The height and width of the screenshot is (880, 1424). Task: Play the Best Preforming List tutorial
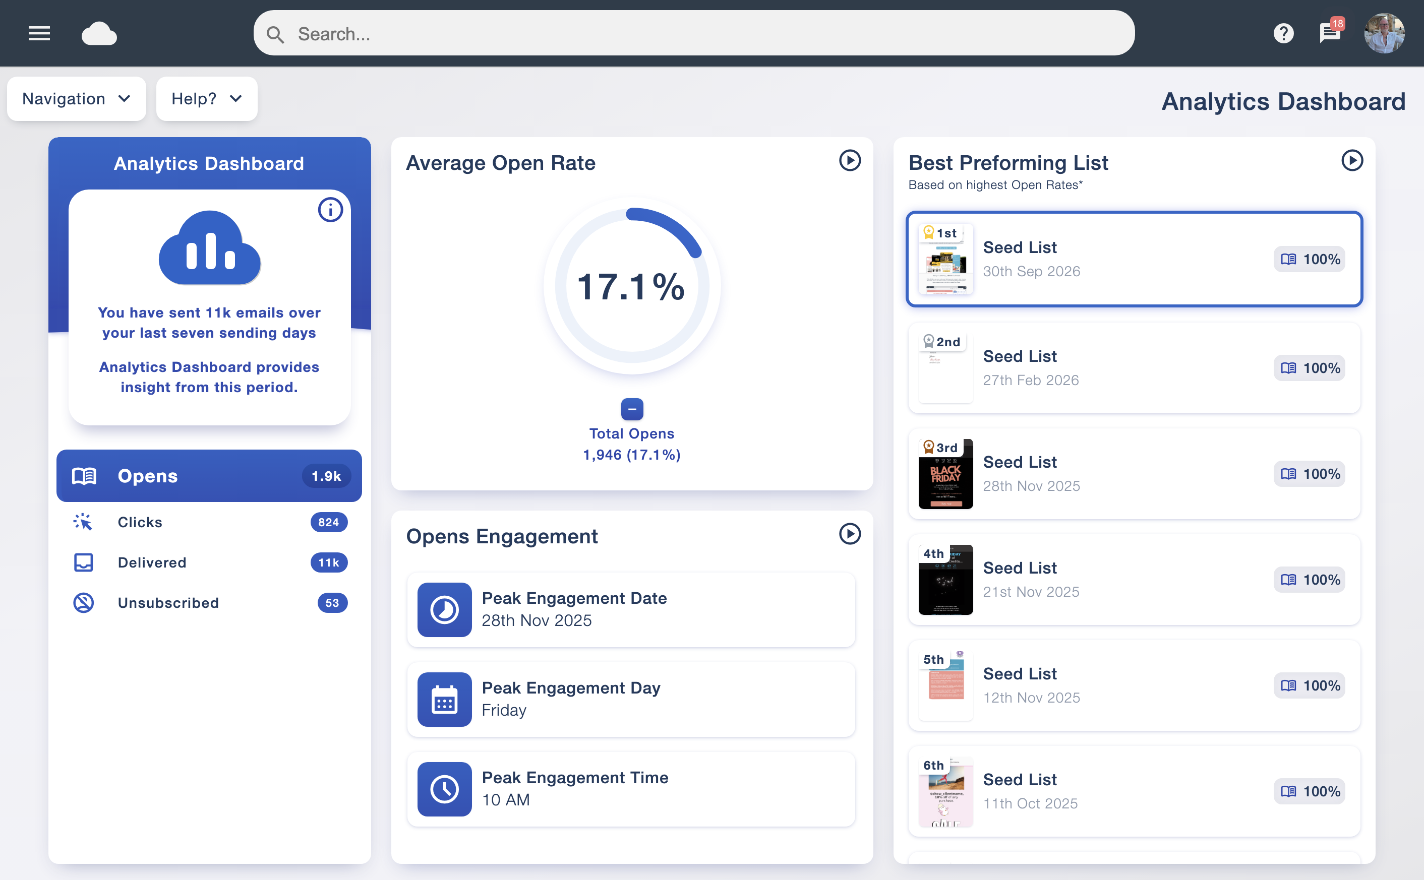(1352, 160)
